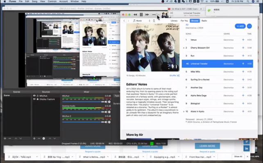Add the Venus song with plus icon
This screenshot has width=263, height=163.
[243, 40]
